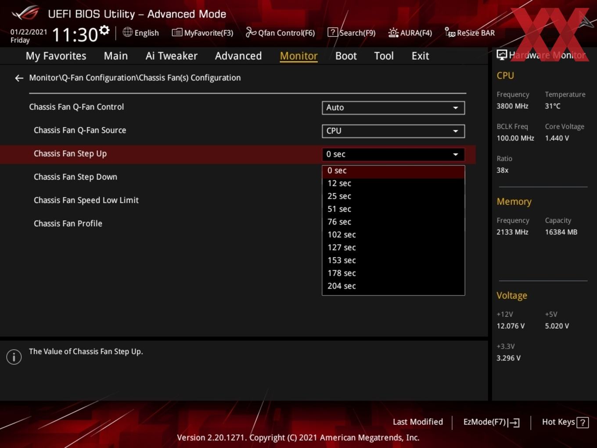Viewport: 597px width, 448px height.
Task: Click the ROG logo in header
Action: click(25, 13)
